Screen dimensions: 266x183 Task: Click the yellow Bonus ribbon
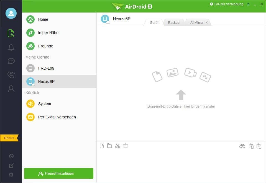pyautogui.click(x=9, y=138)
